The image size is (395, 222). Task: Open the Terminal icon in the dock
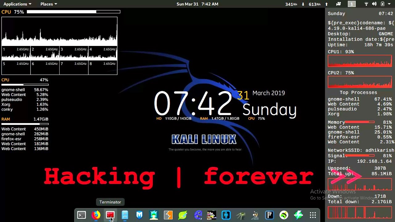(x=81, y=215)
